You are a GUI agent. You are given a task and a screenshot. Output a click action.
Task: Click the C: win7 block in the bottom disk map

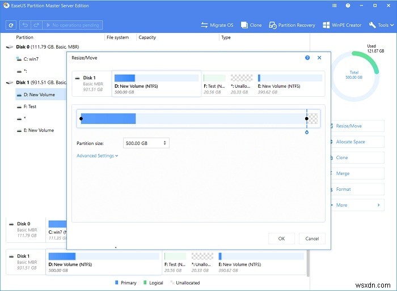(x=57, y=230)
